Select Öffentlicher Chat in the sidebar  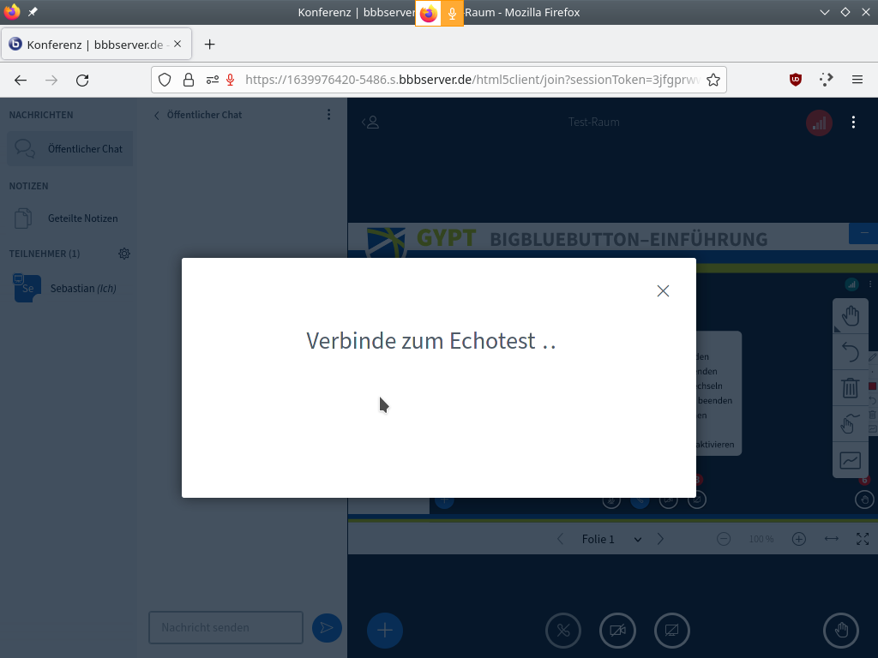coord(70,149)
